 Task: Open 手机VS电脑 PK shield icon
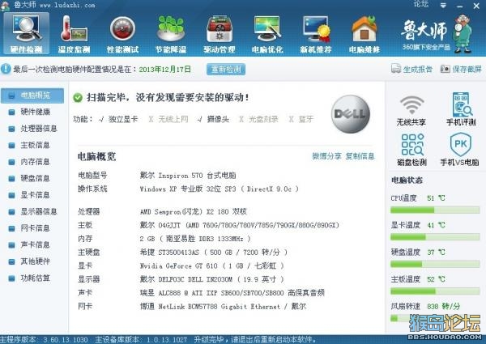[460, 149]
